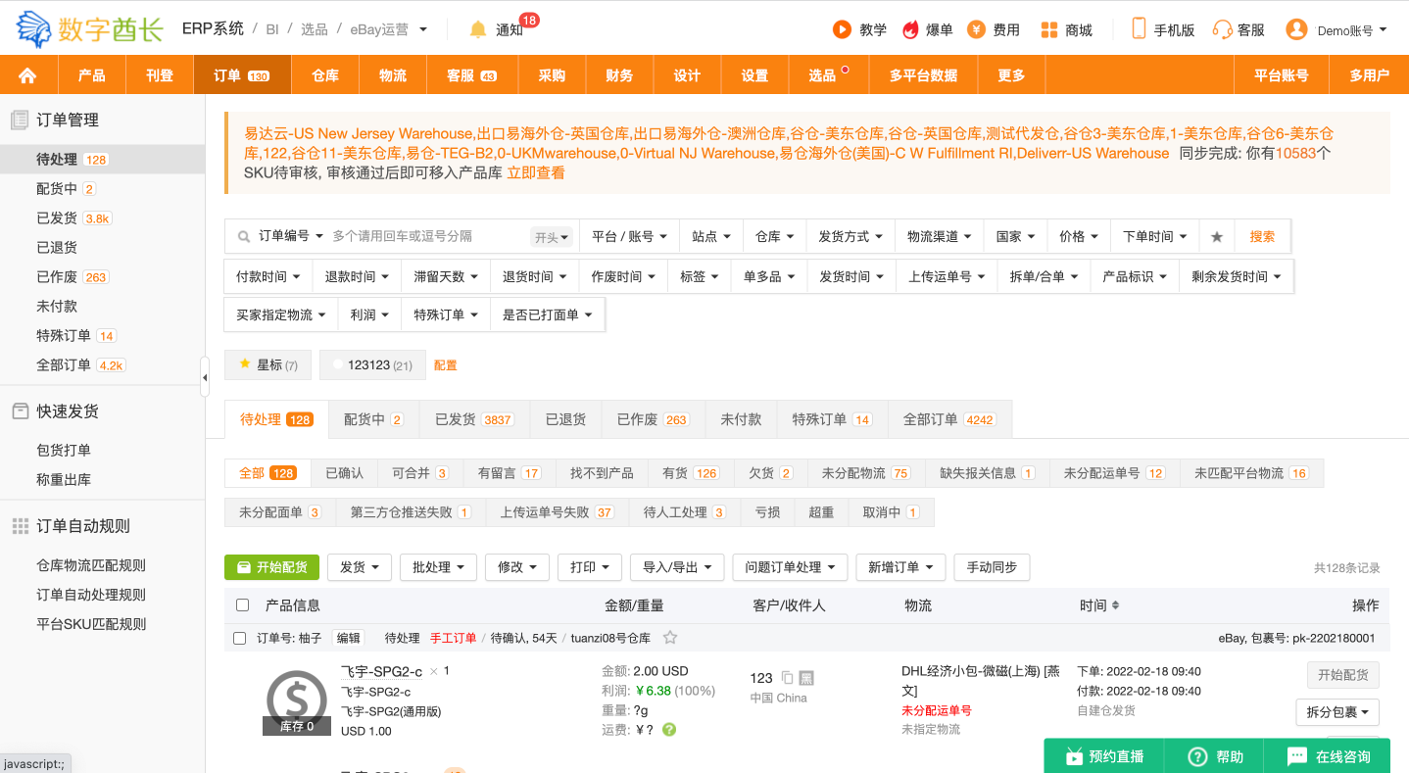Click the order number search input field
The height and width of the screenshot is (773, 1409).
pyautogui.click(x=426, y=236)
